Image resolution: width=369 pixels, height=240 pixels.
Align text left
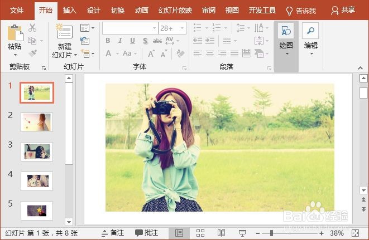198,53
